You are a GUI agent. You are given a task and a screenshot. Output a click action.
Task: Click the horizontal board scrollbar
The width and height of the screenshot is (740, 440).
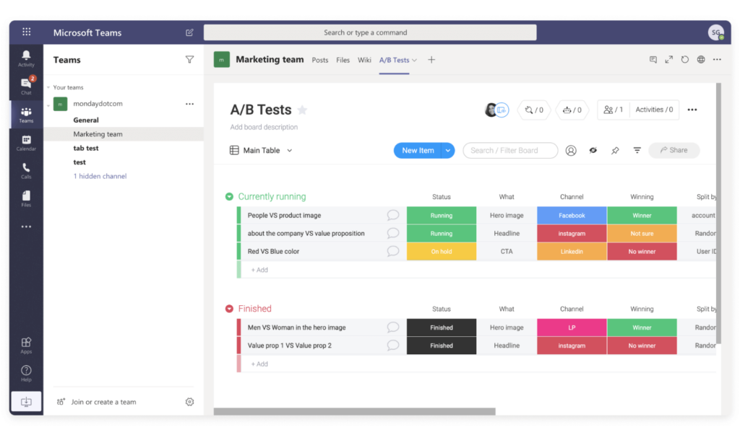pyautogui.click(x=354, y=411)
